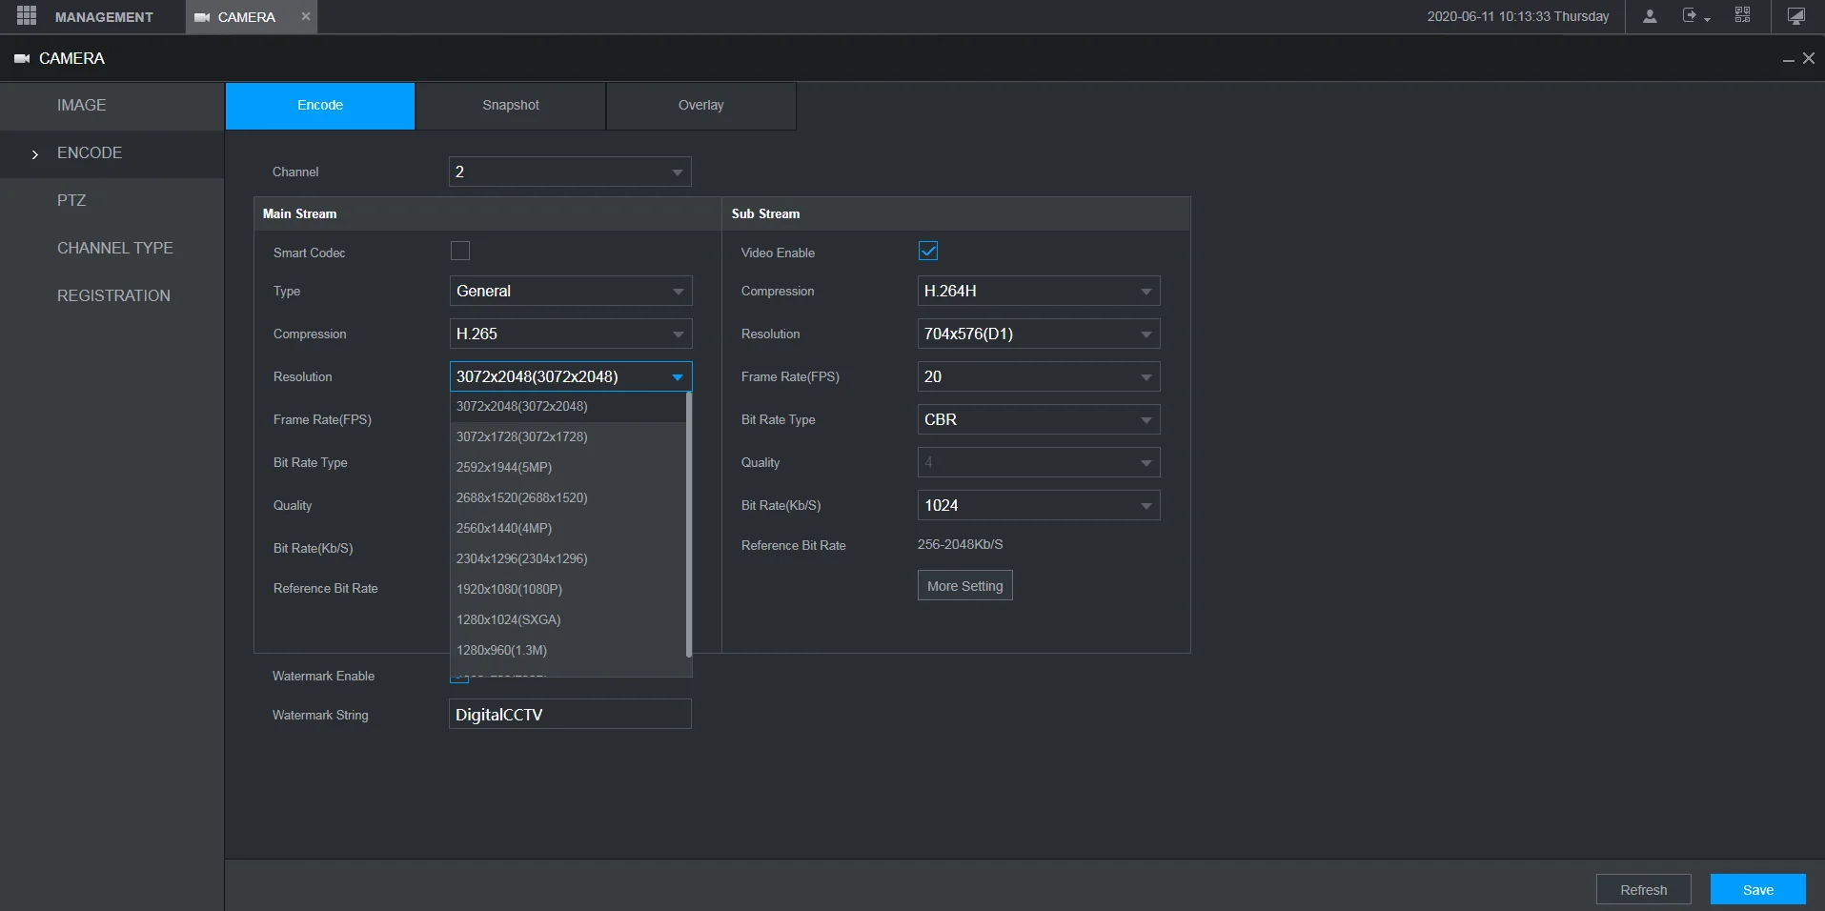Click the Watermark String input field

point(570,715)
